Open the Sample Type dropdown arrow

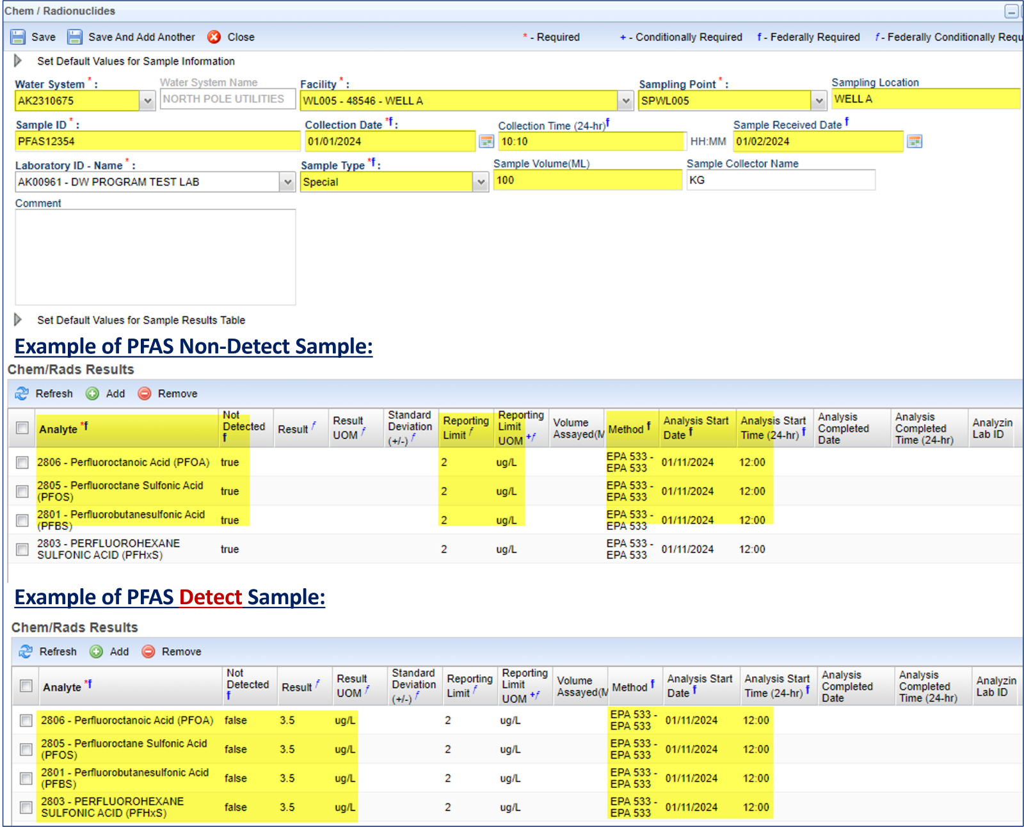[x=481, y=182]
